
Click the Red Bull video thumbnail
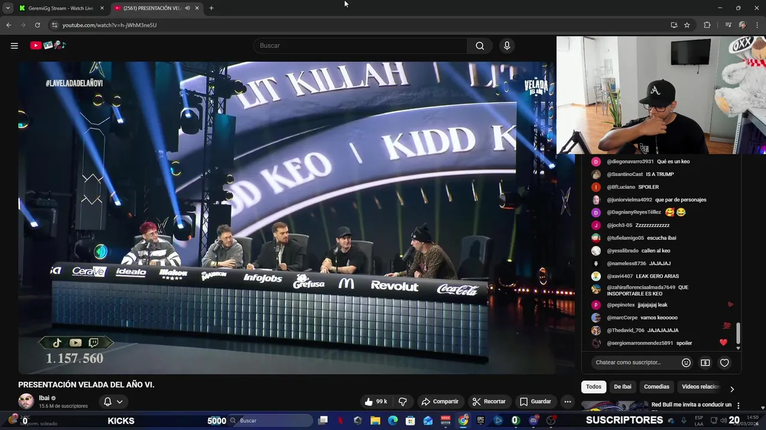pyautogui.click(x=615, y=406)
